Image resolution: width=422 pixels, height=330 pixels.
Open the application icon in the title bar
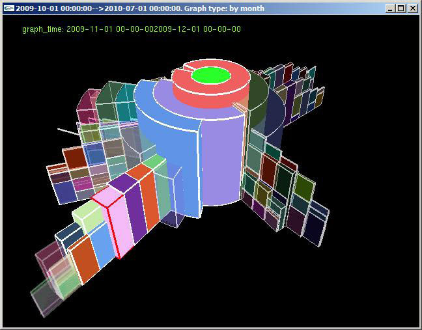pyautogui.click(x=9, y=8)
